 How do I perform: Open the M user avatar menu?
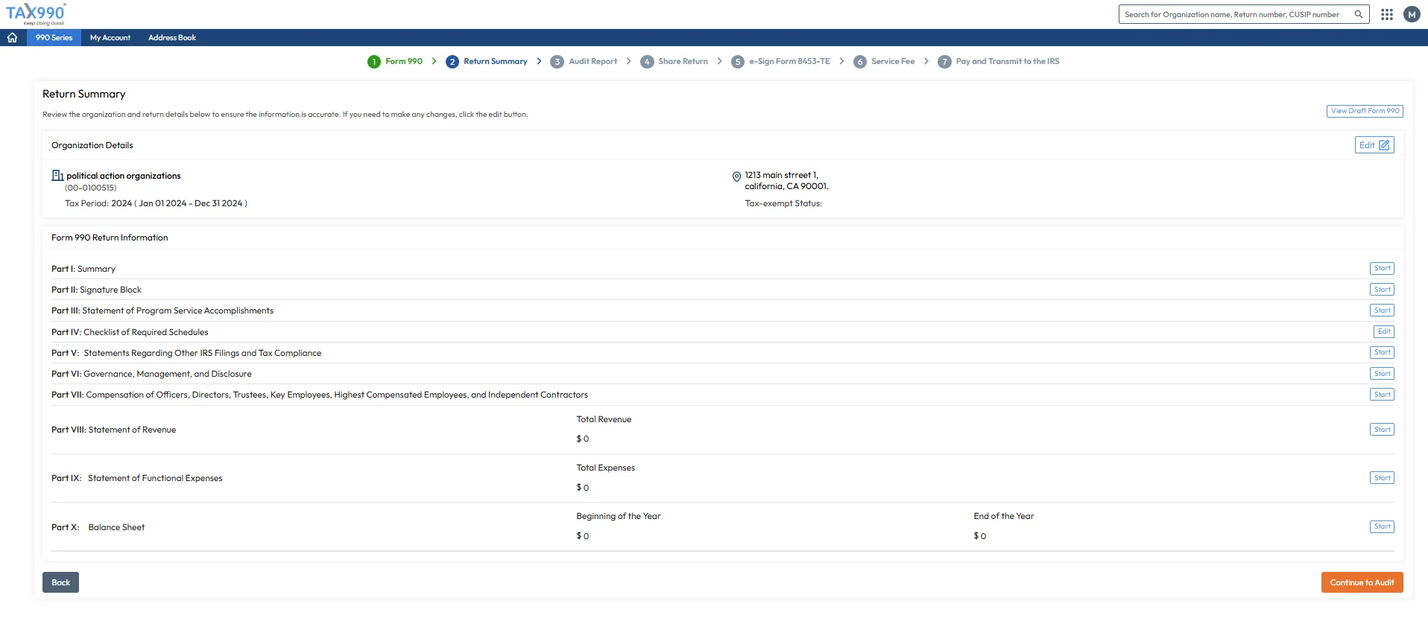(x=1412, y=14)
